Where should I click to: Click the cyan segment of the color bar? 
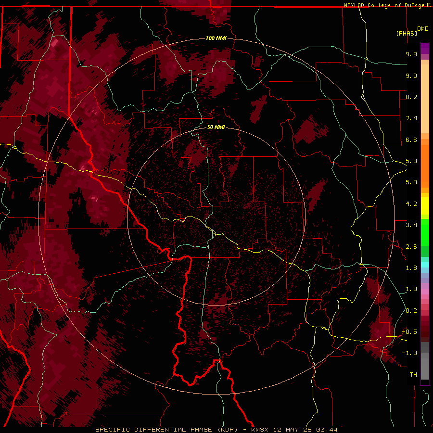point(425,265)
